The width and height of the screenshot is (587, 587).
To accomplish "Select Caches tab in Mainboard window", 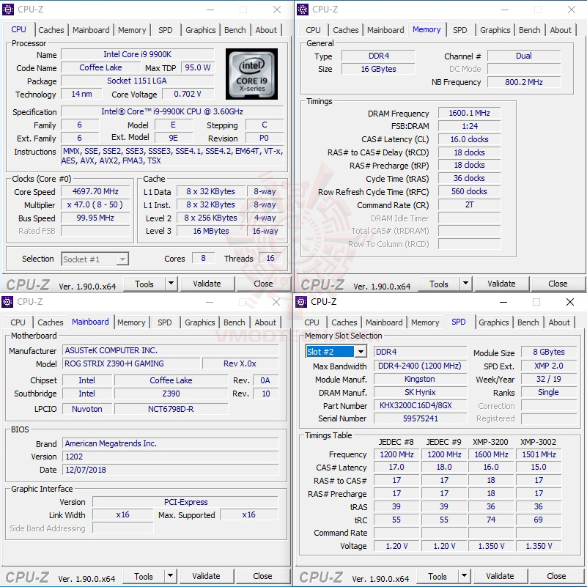I will [50, 322].
